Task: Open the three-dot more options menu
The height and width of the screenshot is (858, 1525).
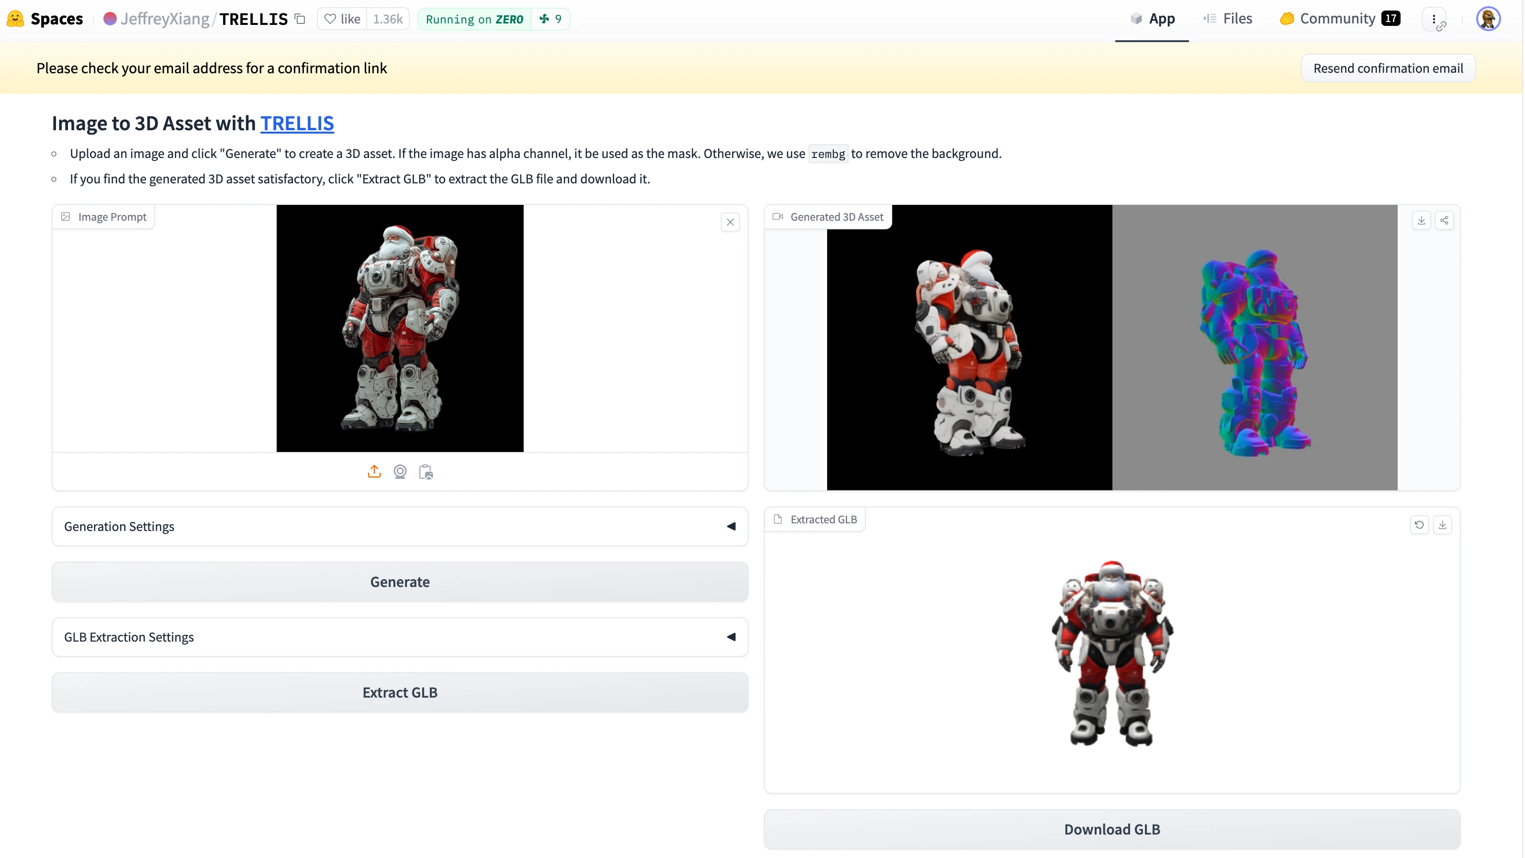Action: pyautogui.click(x=1434, y=19)
